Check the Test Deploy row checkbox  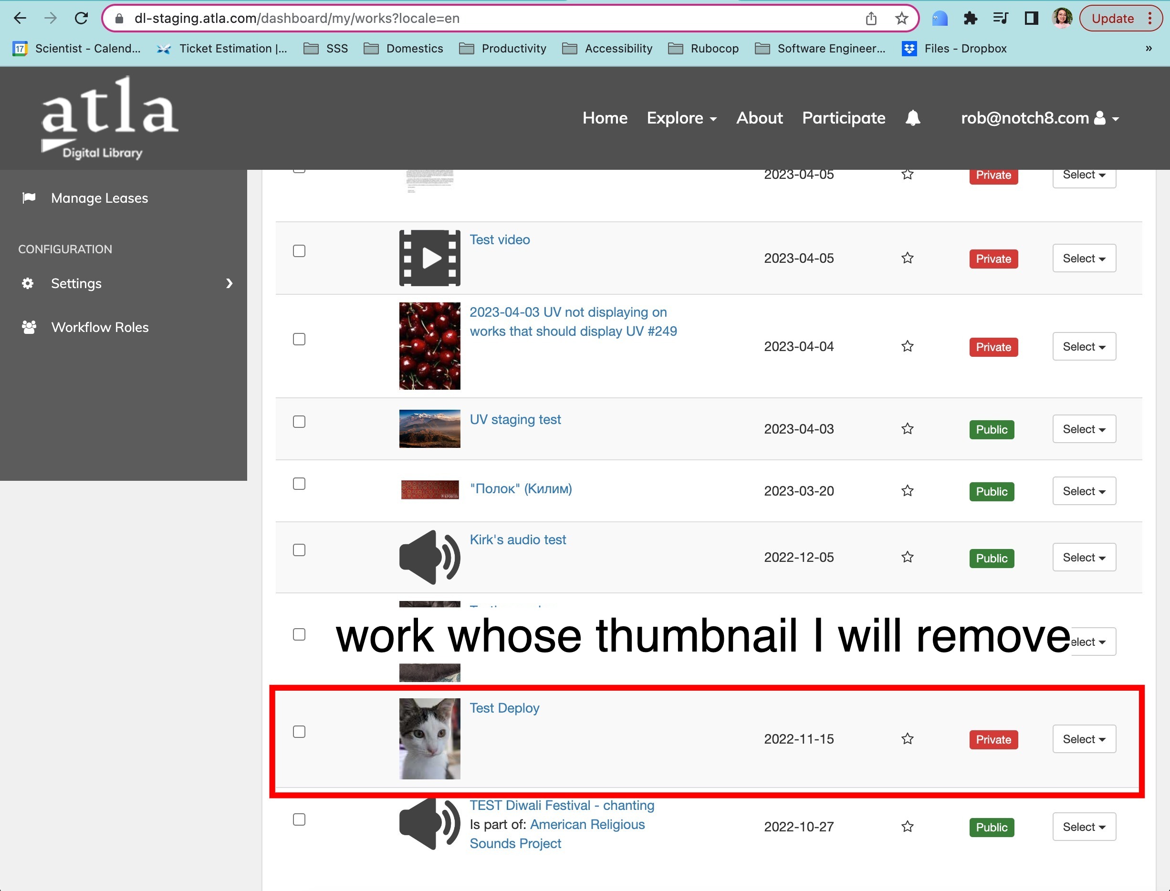(299, 732)
